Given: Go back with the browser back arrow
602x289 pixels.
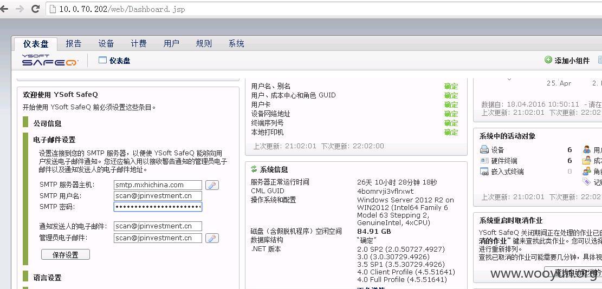Looking at the screenshot, I should coord(4,9).
